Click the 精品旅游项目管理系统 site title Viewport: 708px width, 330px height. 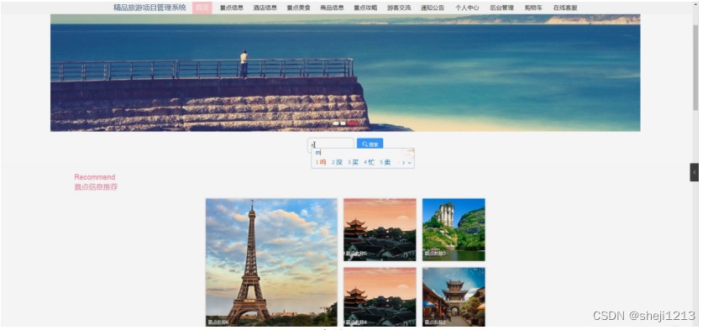149,8
